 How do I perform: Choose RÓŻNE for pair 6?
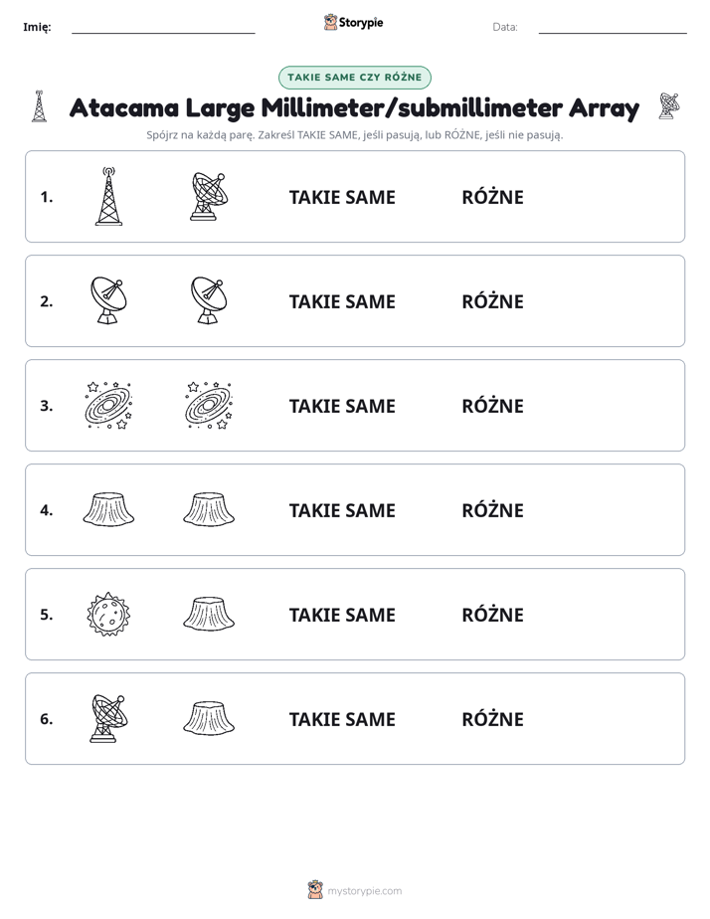(492, 719)
